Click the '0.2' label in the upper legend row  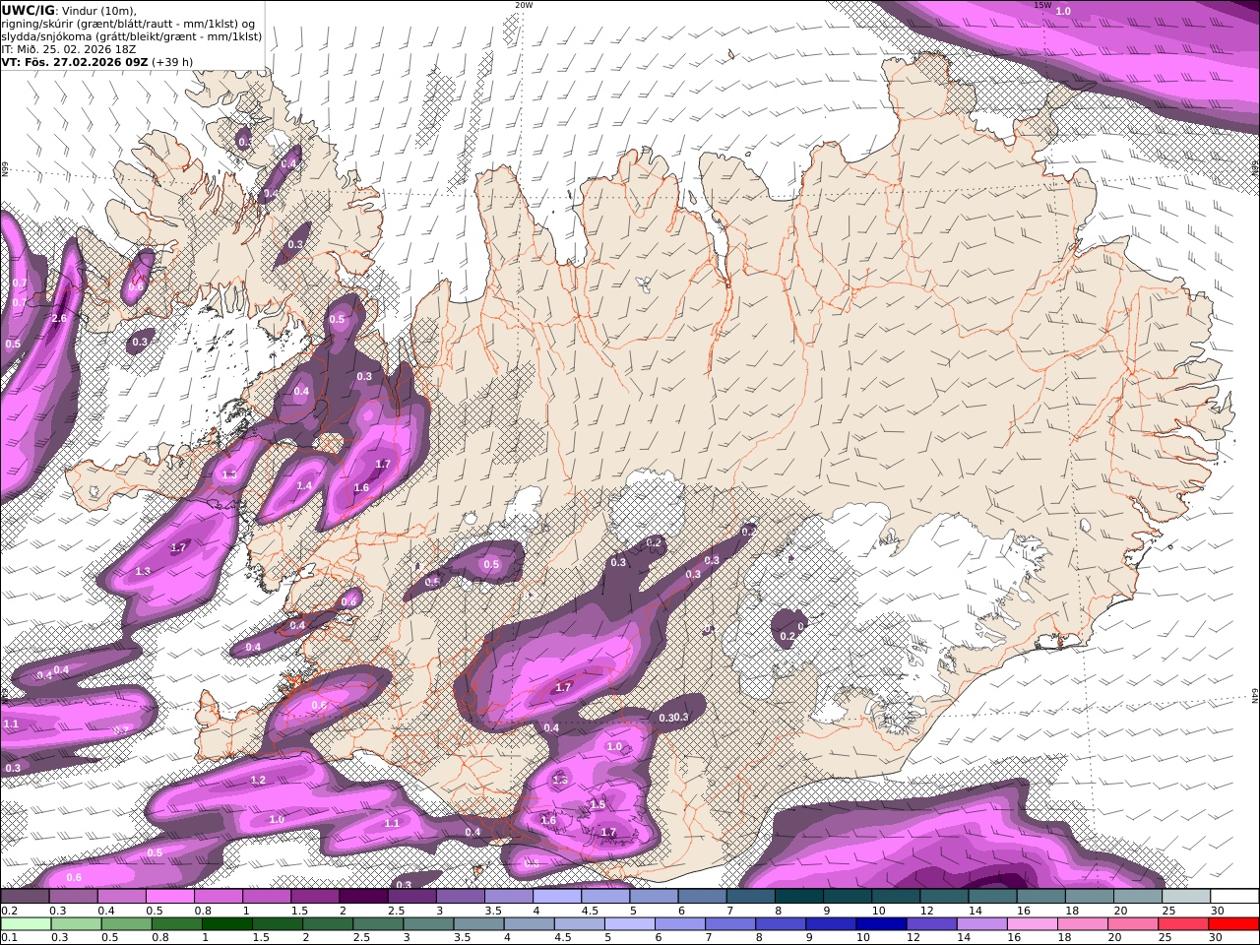point(9,911)
